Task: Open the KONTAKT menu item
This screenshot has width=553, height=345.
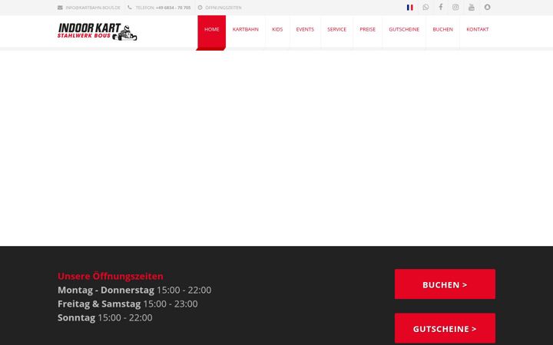Action: pos(478,30)
